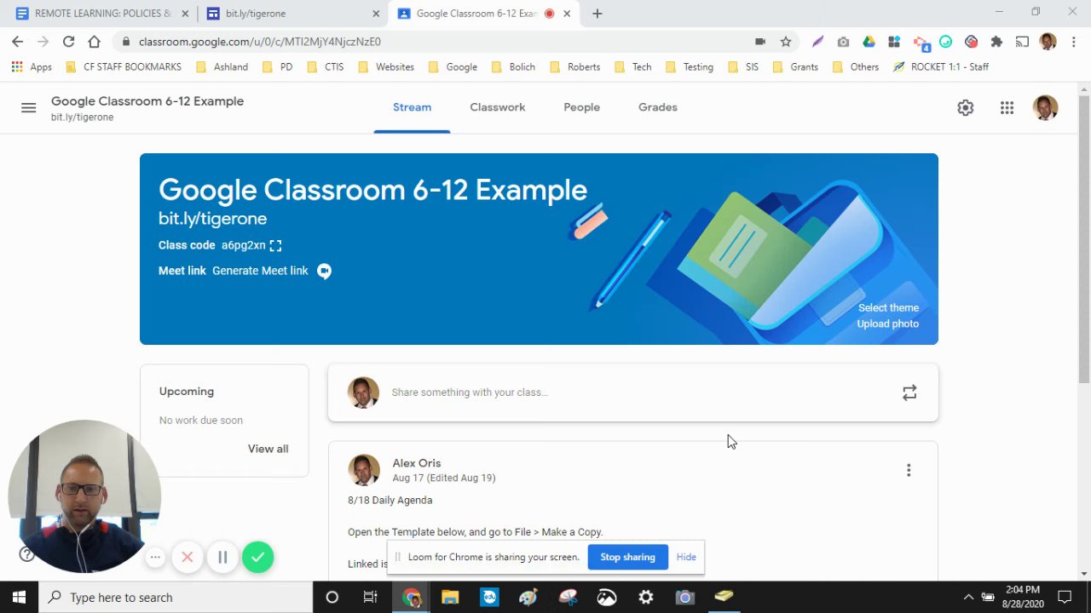Click Upload photo on the banner
The height and width of the screenshot is (613, 1091).
(x=887, y=324)
